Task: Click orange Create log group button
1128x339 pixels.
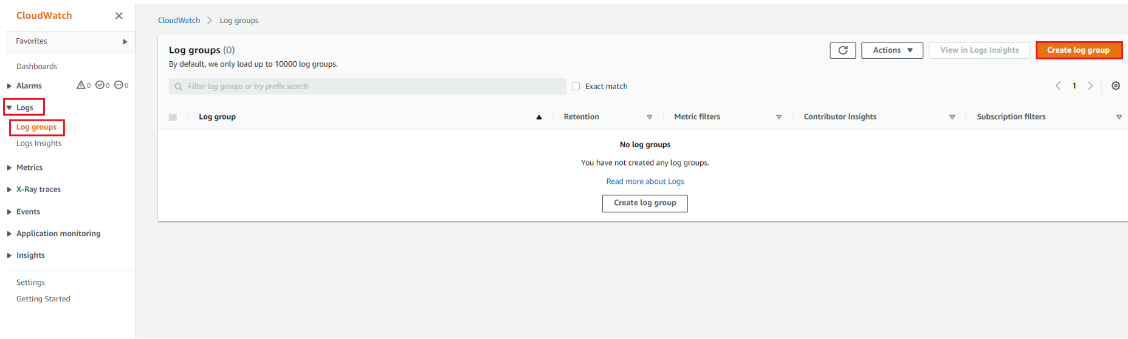Action: tap(1079, 50)
